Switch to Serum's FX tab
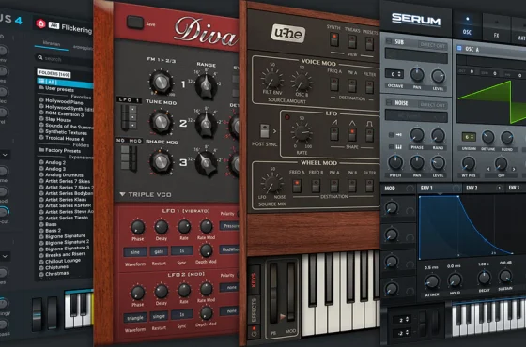This screenshot has height=347, width=526. 496,28
